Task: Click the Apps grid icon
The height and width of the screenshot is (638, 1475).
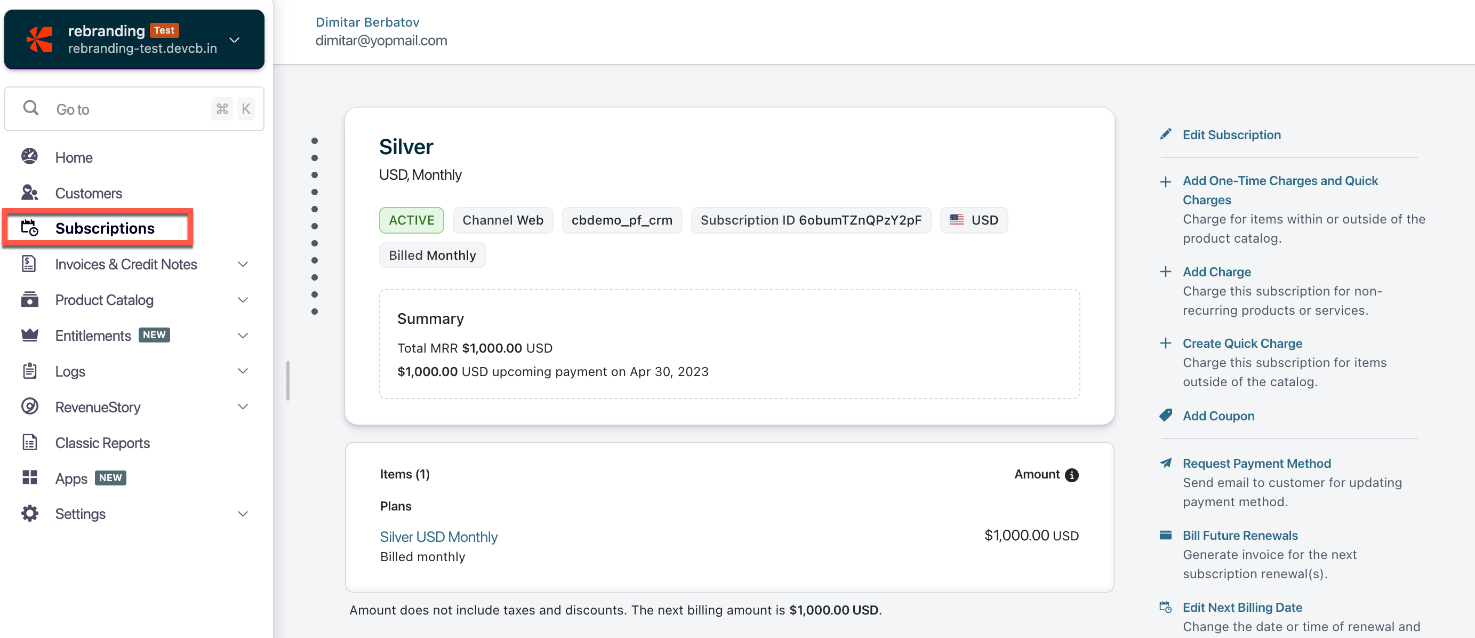Action: click(x=30, y=477)
